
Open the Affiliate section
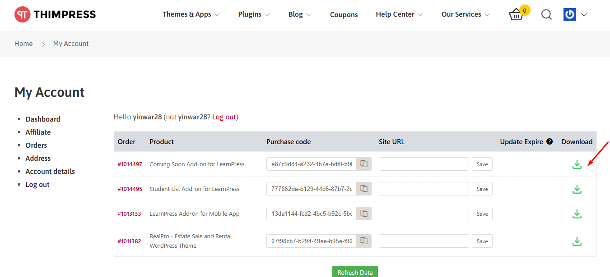pos(38,132)
